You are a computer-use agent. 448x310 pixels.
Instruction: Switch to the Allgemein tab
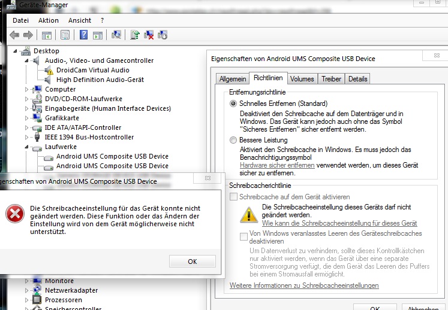[x=233, y=79]
